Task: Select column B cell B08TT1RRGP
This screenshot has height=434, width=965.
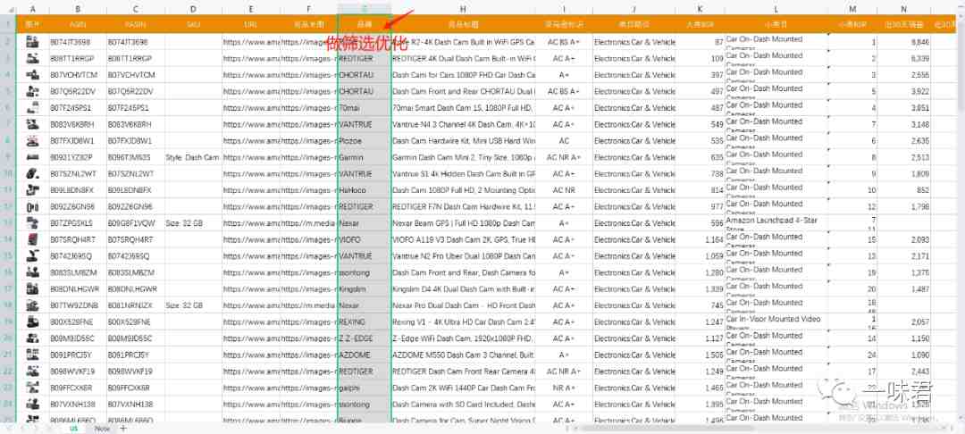Action: [x=78, y=58]
